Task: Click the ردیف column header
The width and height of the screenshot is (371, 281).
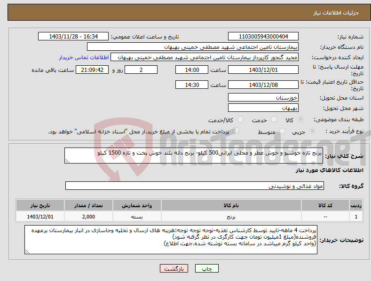Action: tap(356, 205)
